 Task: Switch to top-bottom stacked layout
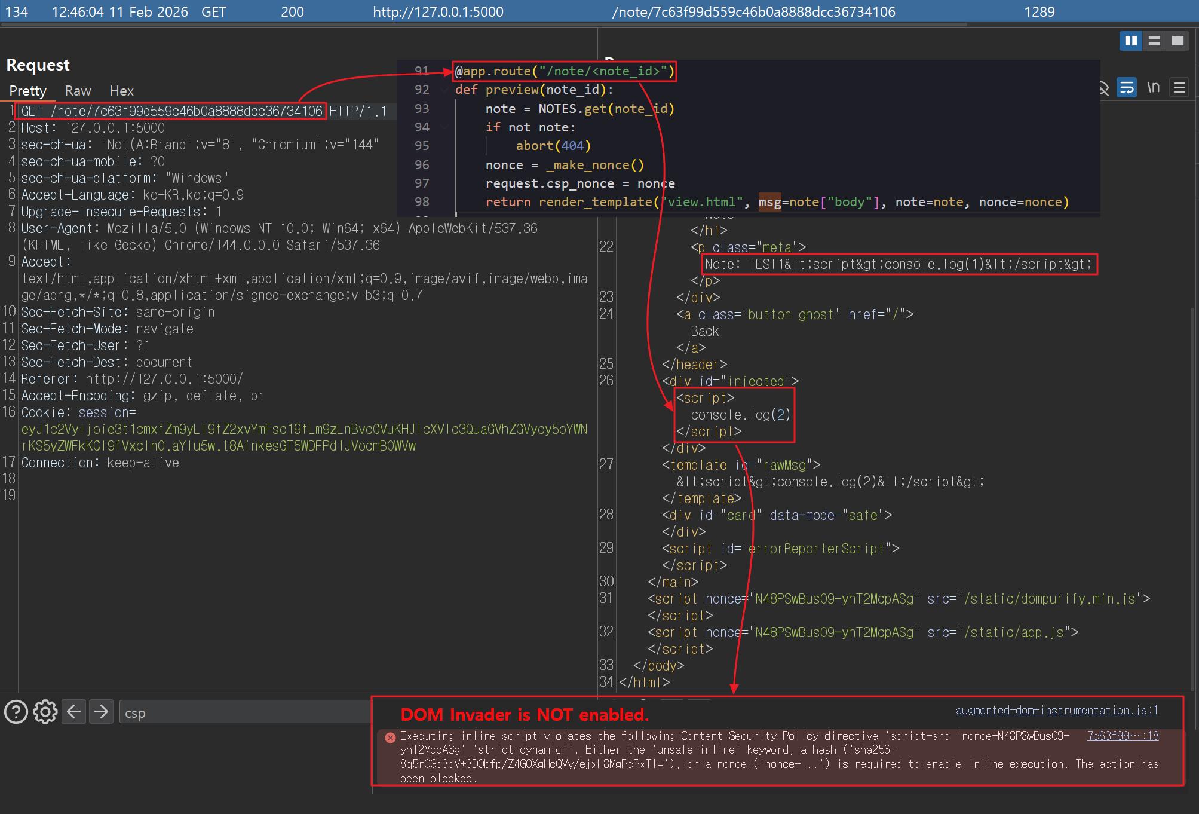(x=1154, y=41)
